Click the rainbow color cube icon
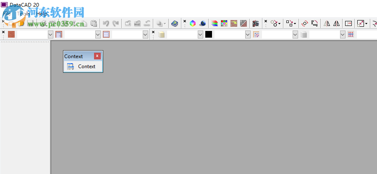 pos(193,23)
